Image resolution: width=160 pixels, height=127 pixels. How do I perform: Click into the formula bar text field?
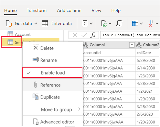tap(130, 35)
